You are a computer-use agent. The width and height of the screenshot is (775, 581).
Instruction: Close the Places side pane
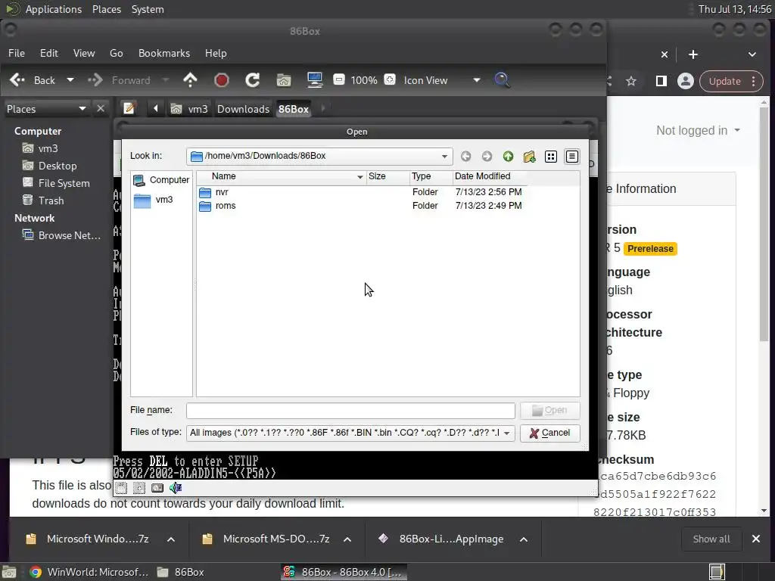[101, 108]
